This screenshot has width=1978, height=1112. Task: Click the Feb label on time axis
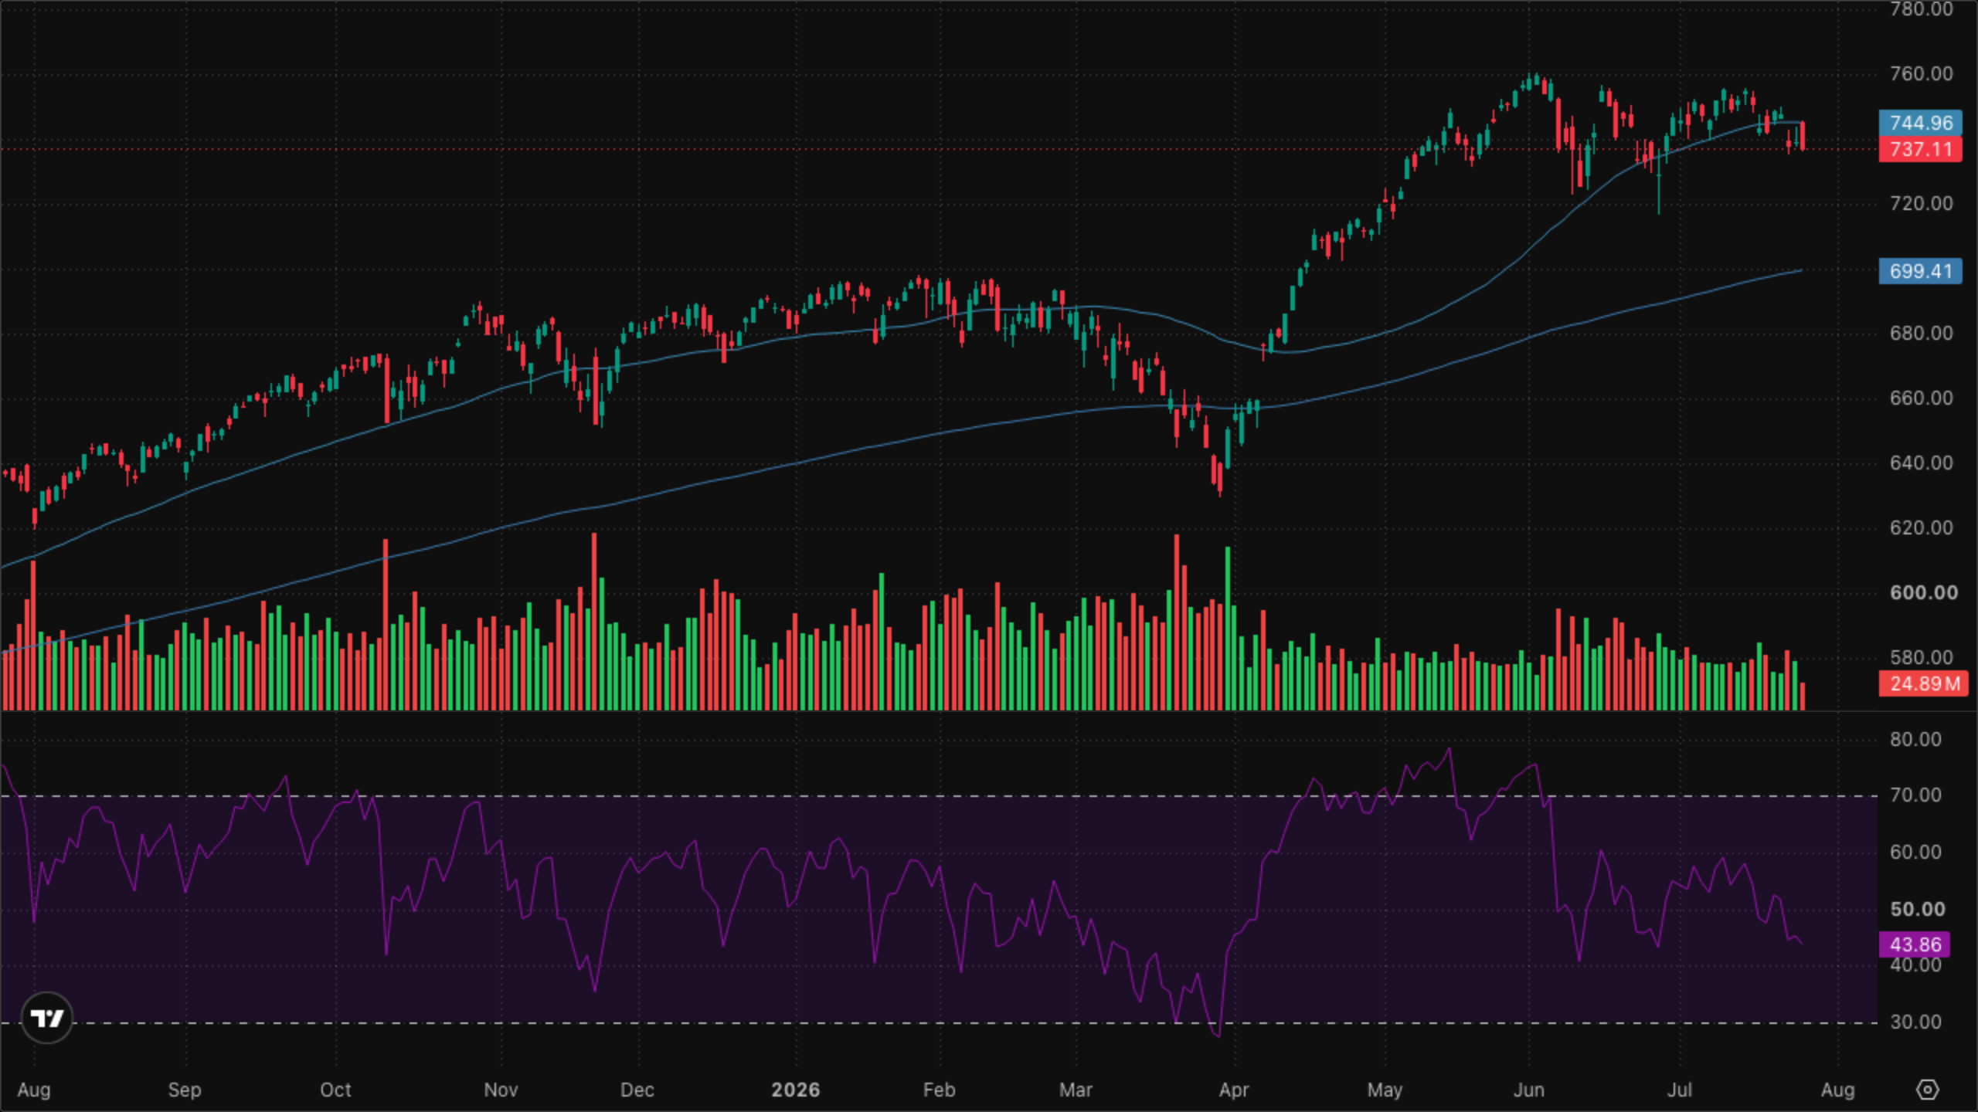(x=940, y=1090)
